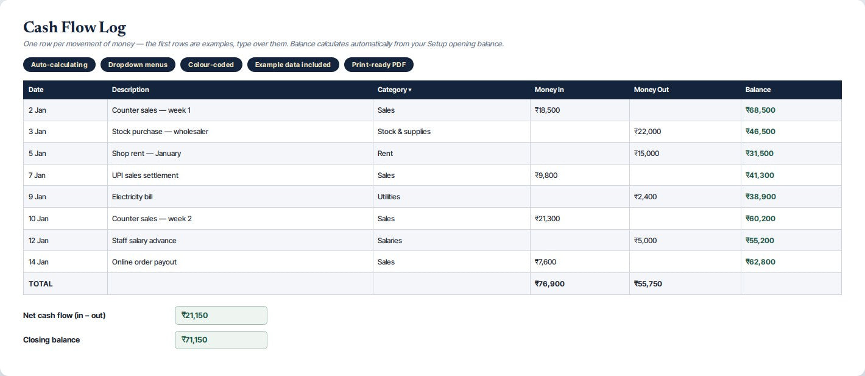Select the 'Salaries' category cell

(451, 241)
